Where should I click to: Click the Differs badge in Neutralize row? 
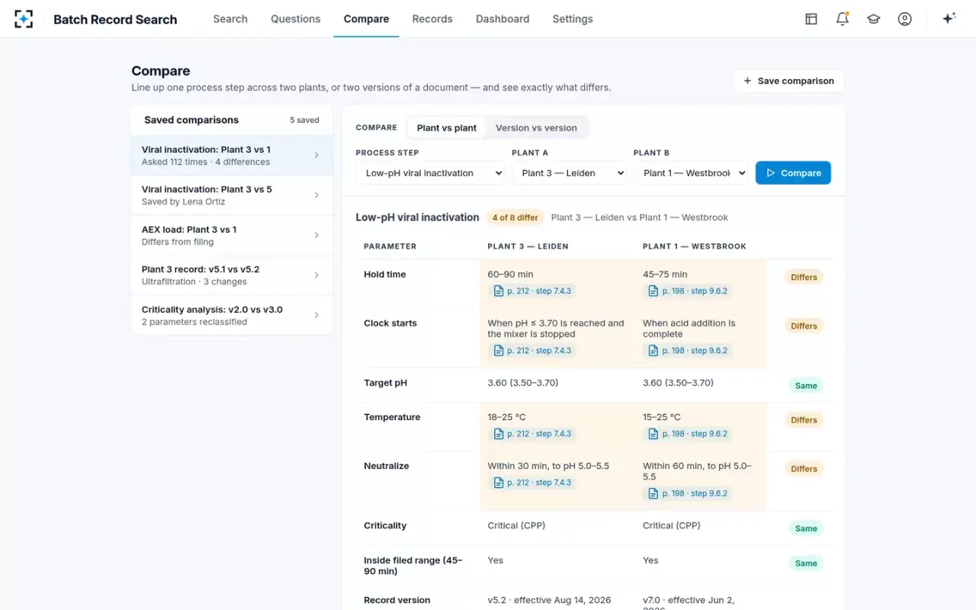(804, 469)
